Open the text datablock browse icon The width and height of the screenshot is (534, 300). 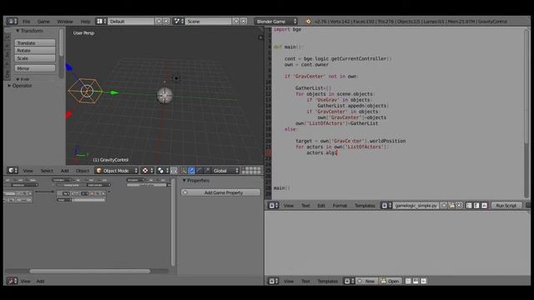pos(386,206)
